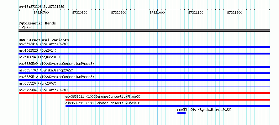Click thin red line of nsv510694
The image size is (279, 125).
(x=144, y=60)
